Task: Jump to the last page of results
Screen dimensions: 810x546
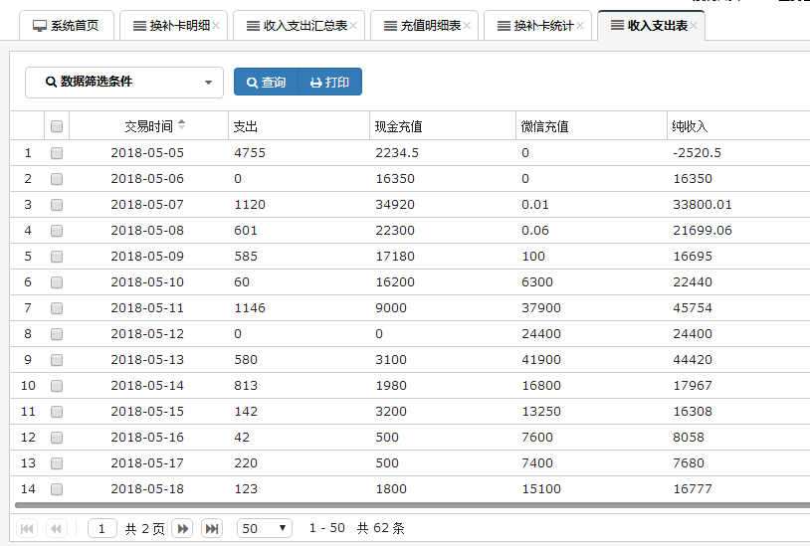Action: point(212,528)
